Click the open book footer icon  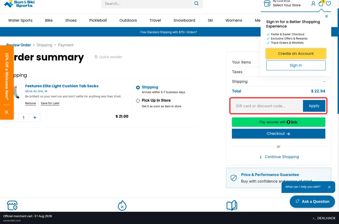click(x=232, y=205)
